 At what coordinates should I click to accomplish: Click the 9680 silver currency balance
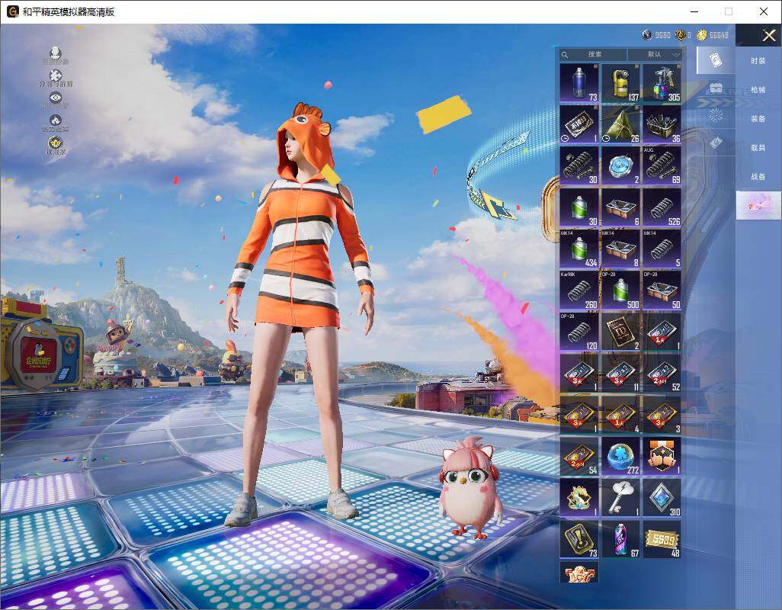pos(657,35)
